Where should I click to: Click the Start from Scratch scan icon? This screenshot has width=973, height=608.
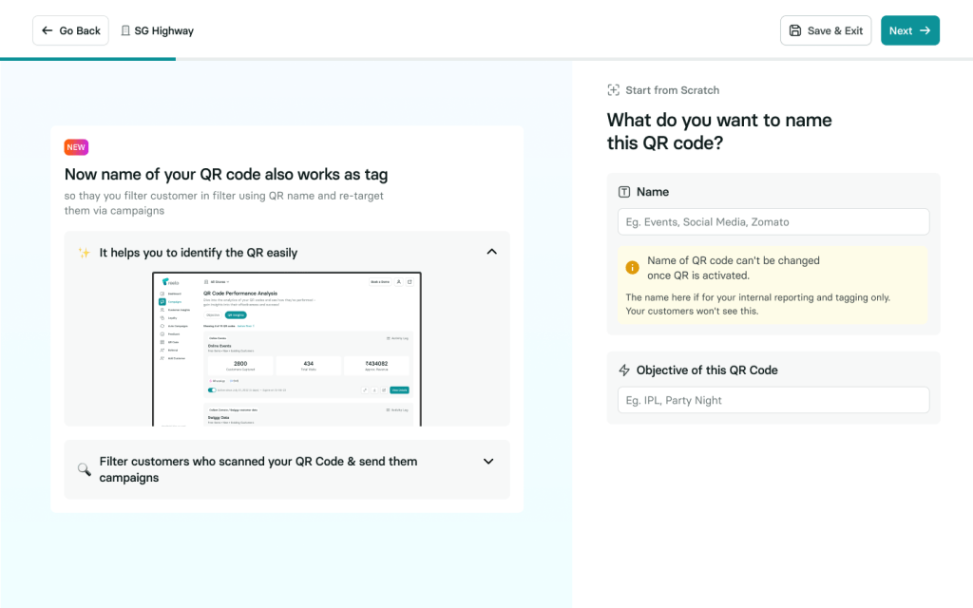(x=614, y=90)
